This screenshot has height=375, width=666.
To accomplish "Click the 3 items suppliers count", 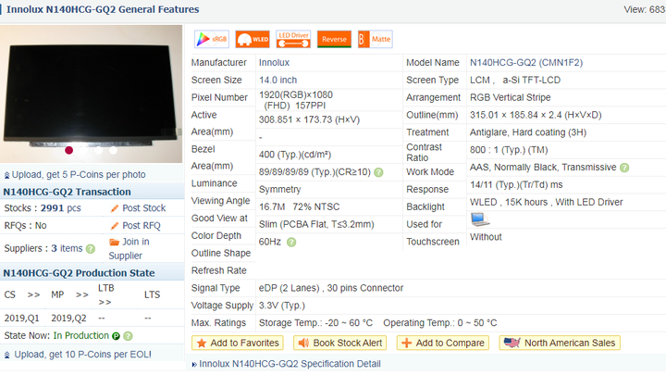I will coord(67,248).
